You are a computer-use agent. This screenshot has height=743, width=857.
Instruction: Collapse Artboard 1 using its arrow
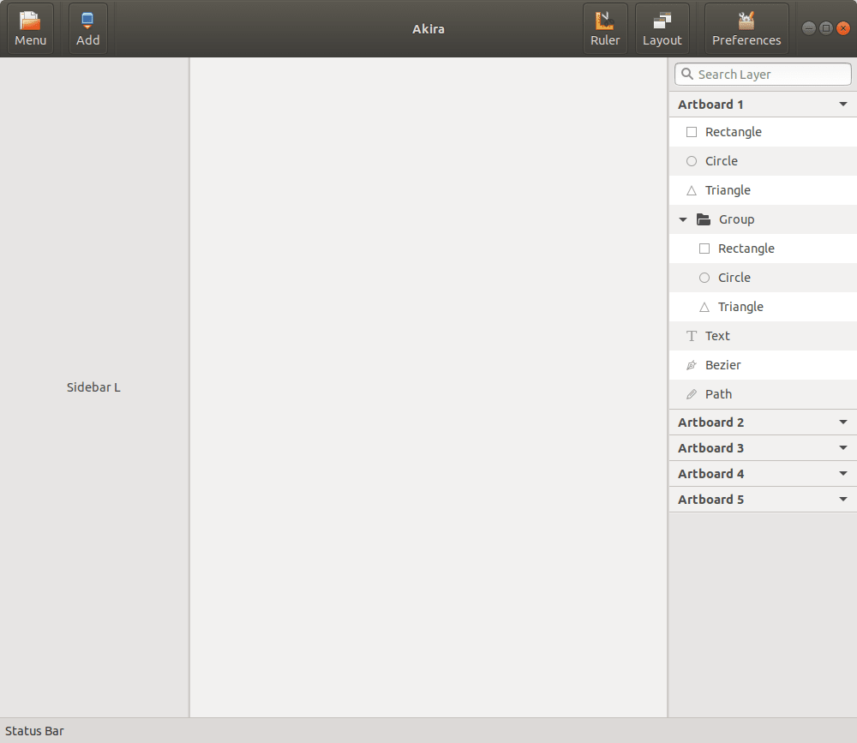pos(842,104)
